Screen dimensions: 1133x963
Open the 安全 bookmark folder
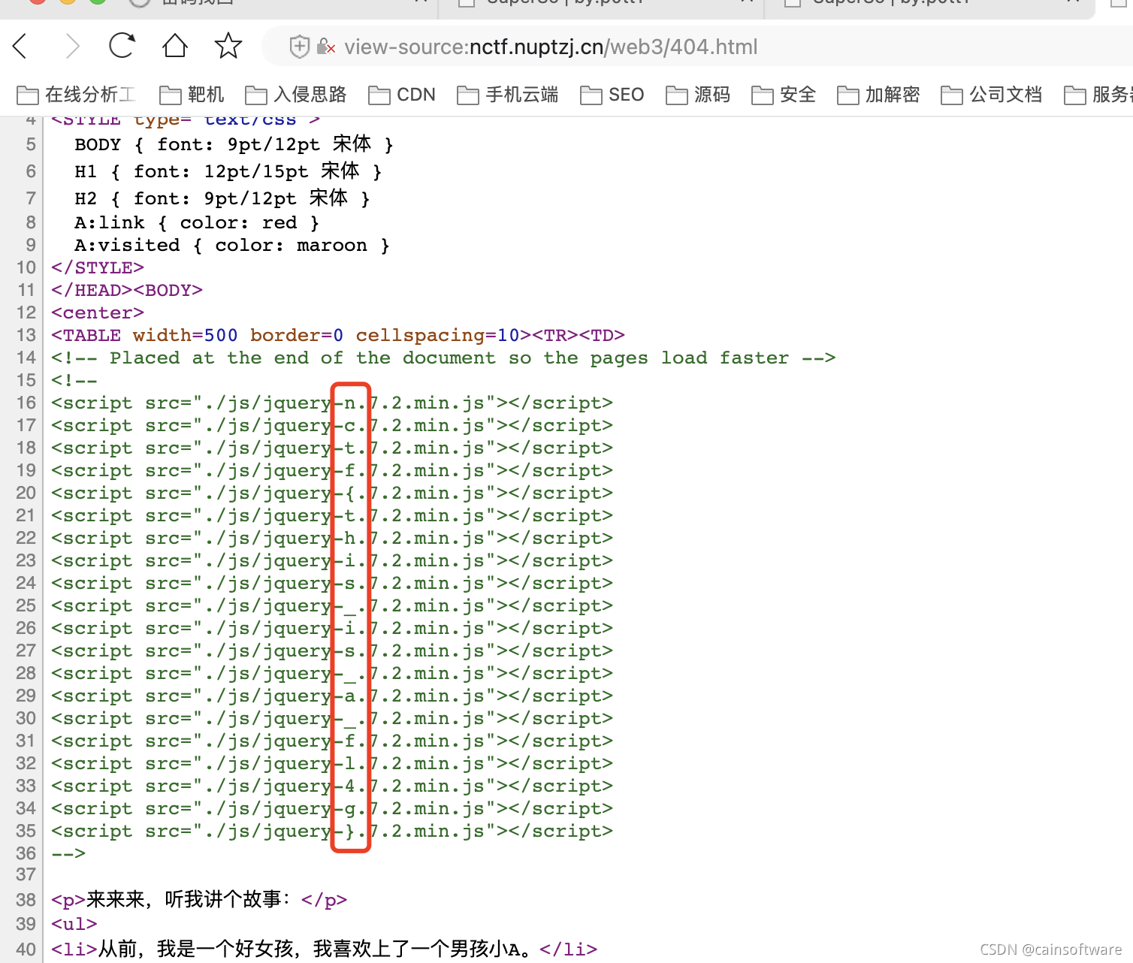click(x=784, y=95)
